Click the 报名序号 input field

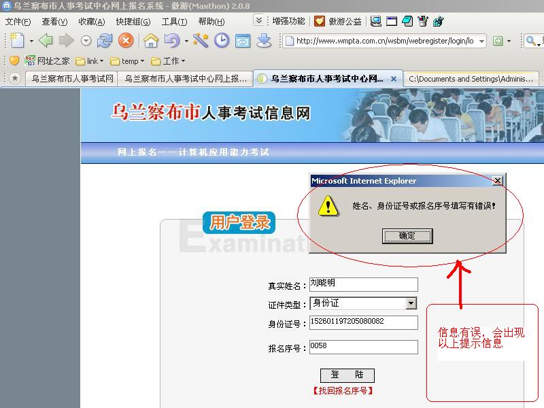click(x=364, y=347)
